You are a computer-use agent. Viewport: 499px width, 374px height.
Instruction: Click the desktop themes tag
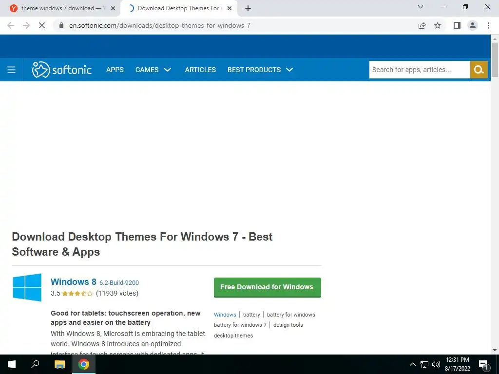[x=233, y=336]
